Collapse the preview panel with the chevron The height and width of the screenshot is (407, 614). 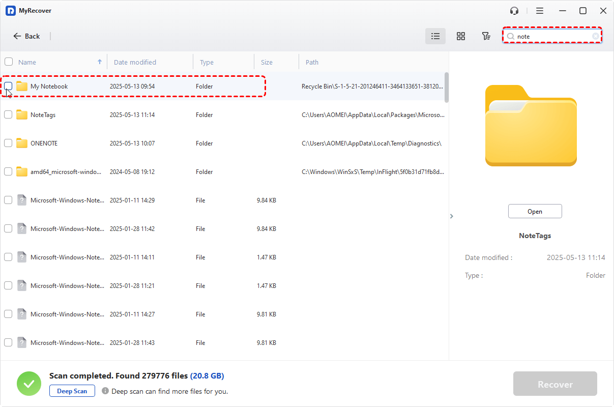pos(451,216)
